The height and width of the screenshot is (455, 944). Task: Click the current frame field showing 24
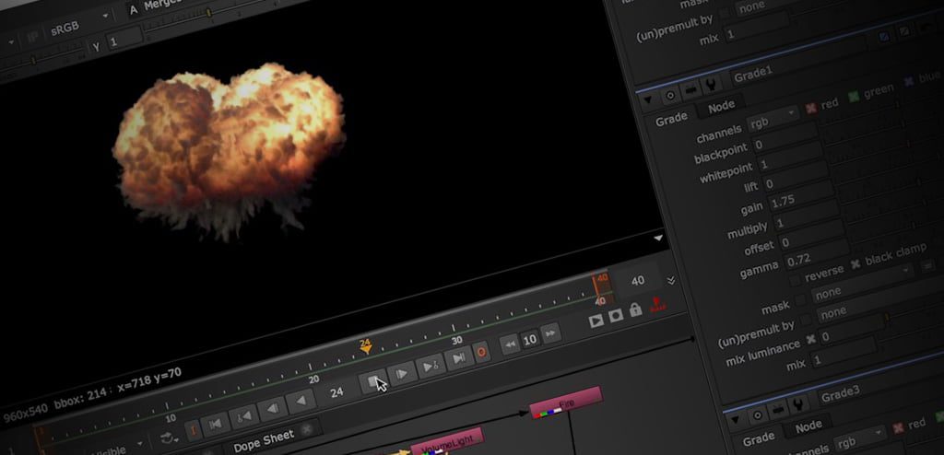click(x=336, y=391)
